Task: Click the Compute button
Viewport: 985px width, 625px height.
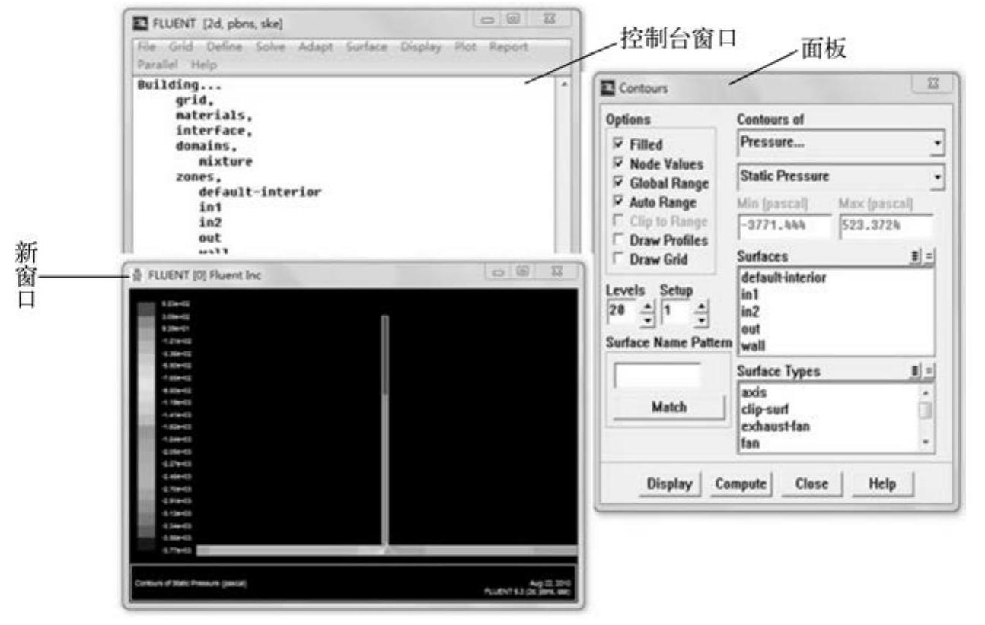Action: point(740,484)
